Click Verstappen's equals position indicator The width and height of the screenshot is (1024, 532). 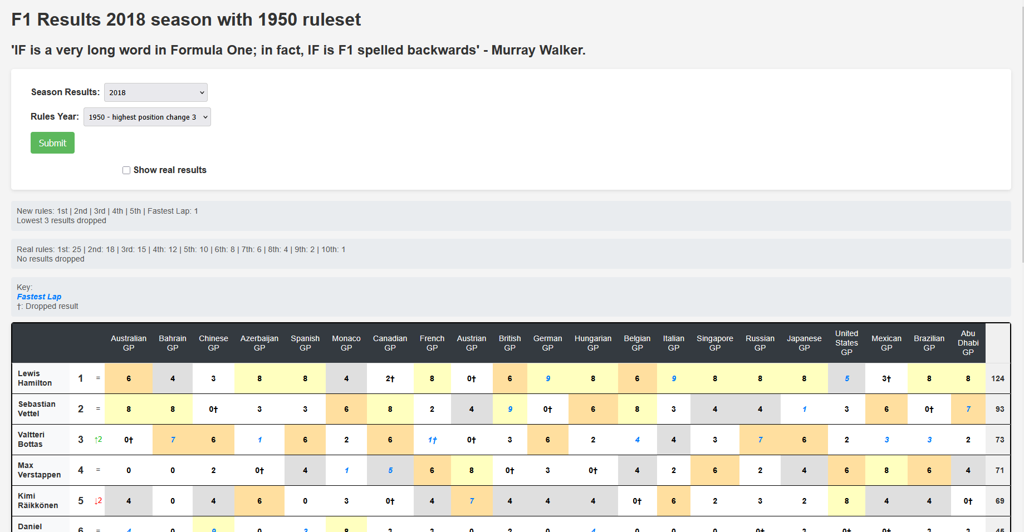point(98,470)
